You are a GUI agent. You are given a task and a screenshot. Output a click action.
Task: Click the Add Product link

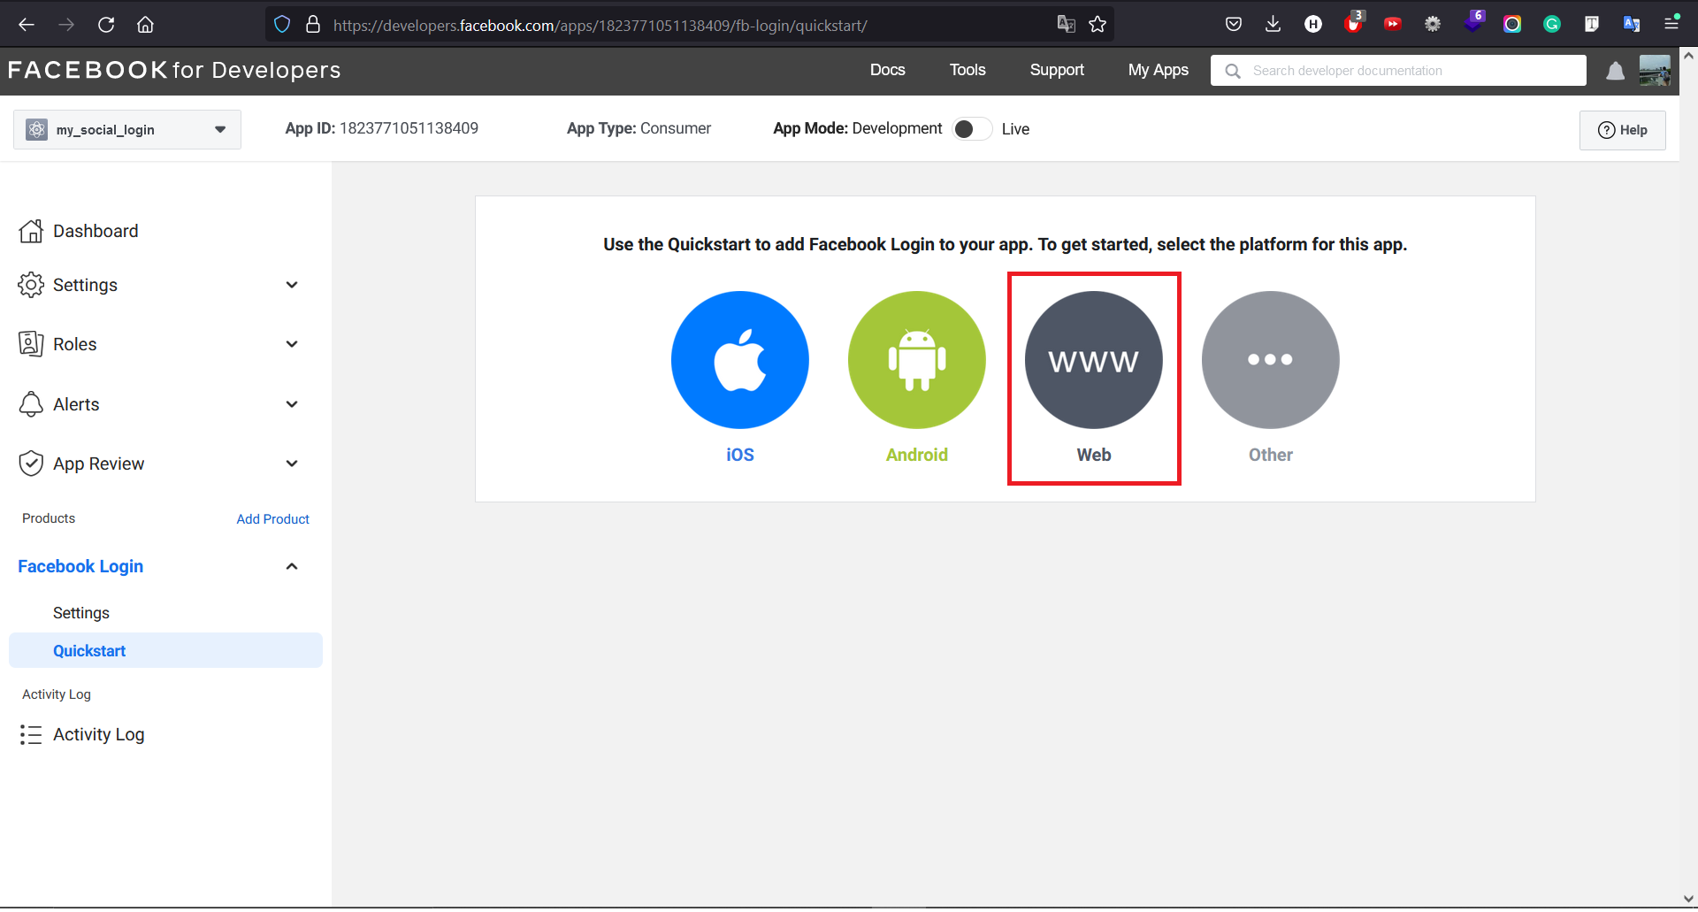tap(272, 519)
